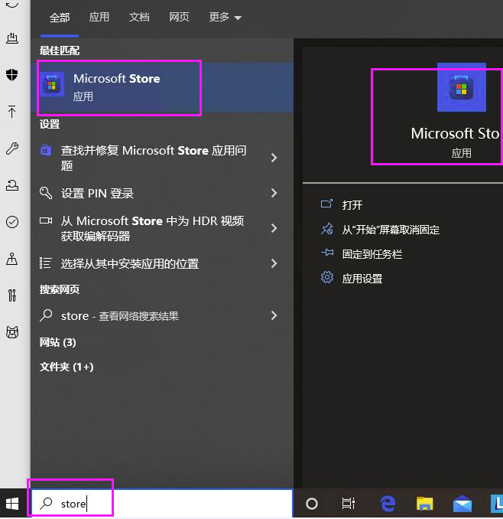503x519 pixels.
Task: Expand 查找并修复 Microsoft Store 应用问题 arrow
Action: tap(274, 158)
